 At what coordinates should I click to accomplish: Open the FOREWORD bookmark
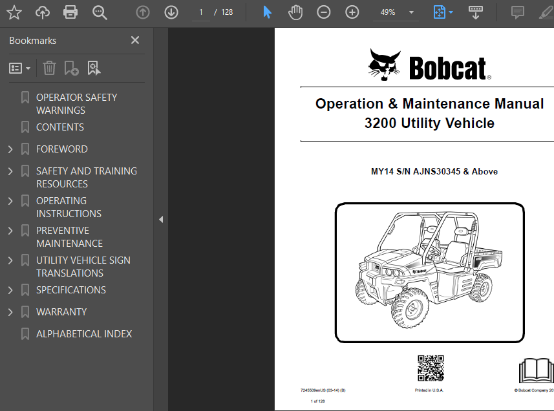pos(62,149)
